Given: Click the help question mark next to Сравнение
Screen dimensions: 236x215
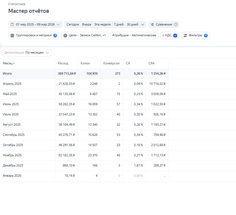Looking at the screenshot, I should tap(176, 25).
